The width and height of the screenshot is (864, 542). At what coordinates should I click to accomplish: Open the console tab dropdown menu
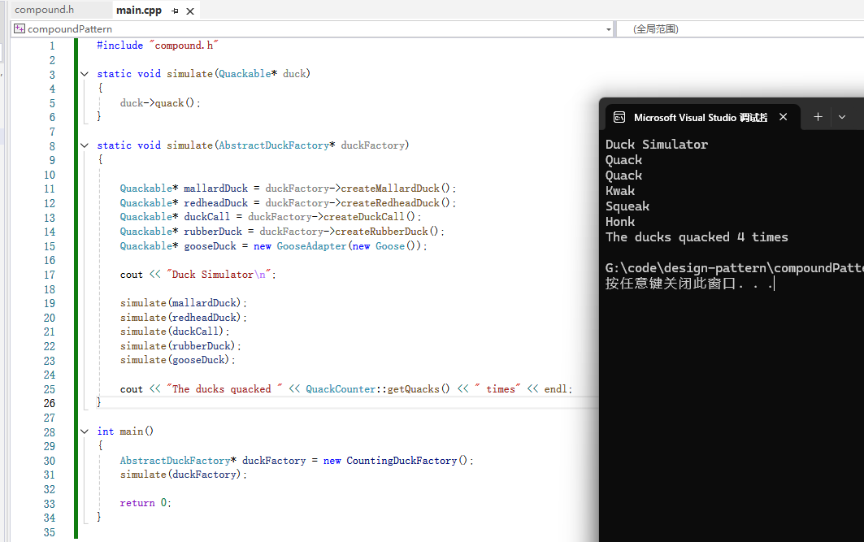[842, 117]
